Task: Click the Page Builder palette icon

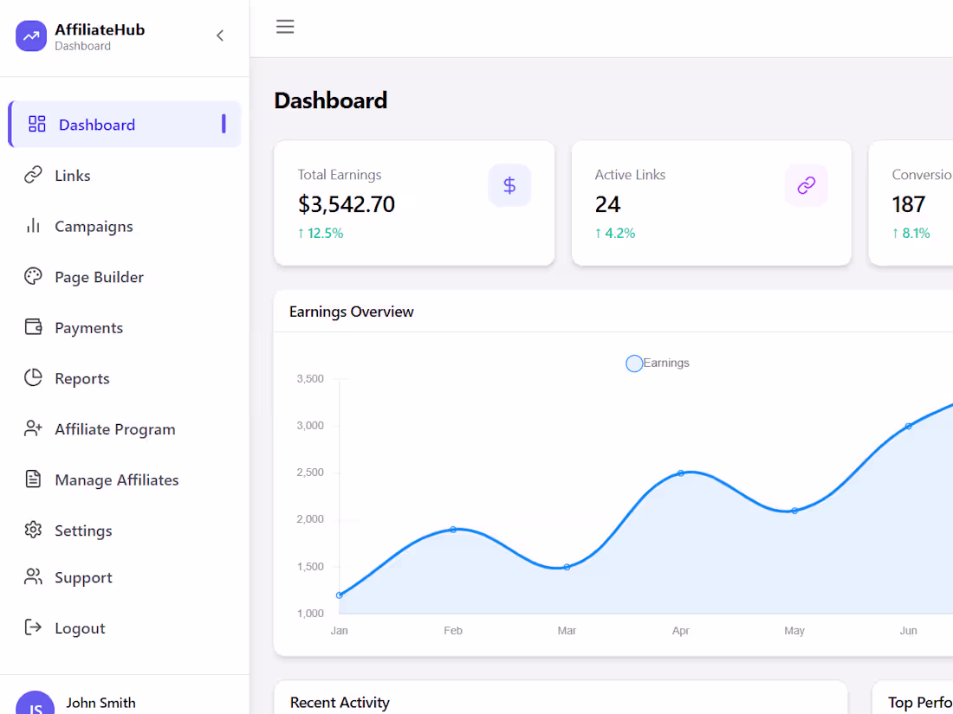Action: [x=32, y=276]
